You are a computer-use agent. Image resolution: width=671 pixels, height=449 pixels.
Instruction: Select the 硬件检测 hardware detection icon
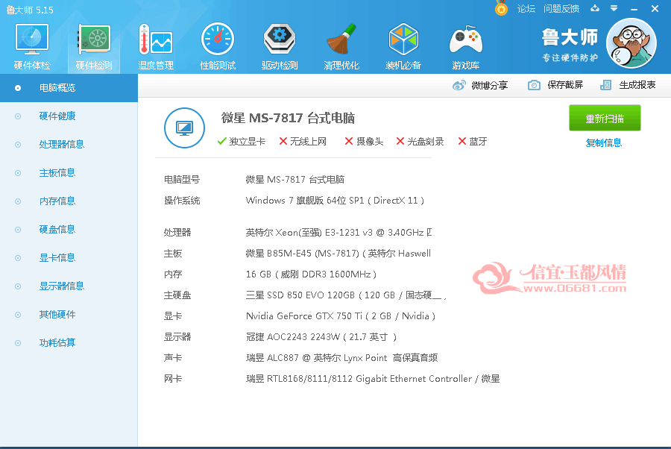(94, 47)
